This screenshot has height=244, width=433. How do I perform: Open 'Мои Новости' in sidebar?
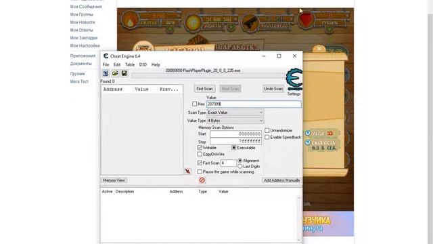[83, 22]
